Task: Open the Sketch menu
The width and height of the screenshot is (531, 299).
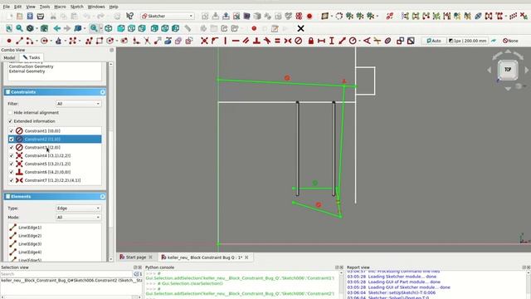Action: 76,7
